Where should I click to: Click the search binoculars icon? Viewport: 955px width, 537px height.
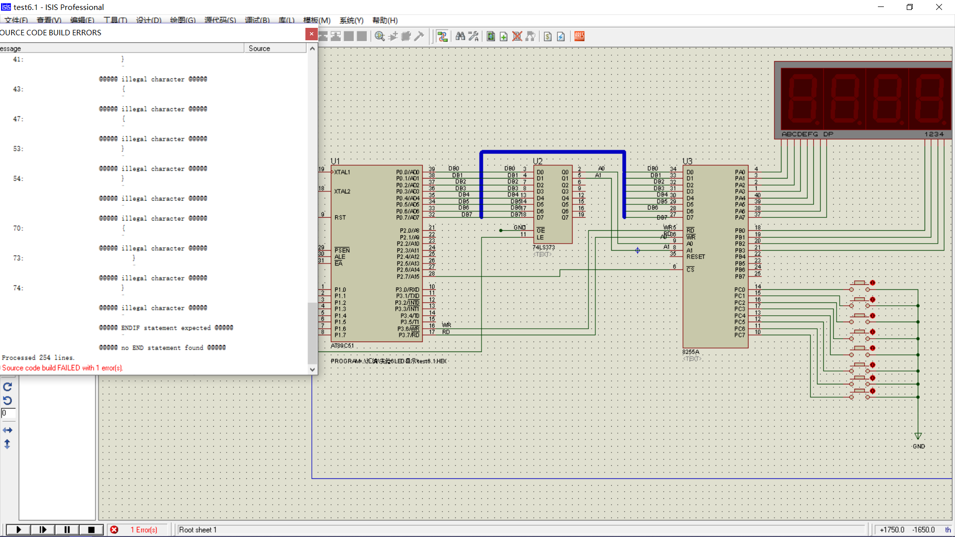point(460,36)
